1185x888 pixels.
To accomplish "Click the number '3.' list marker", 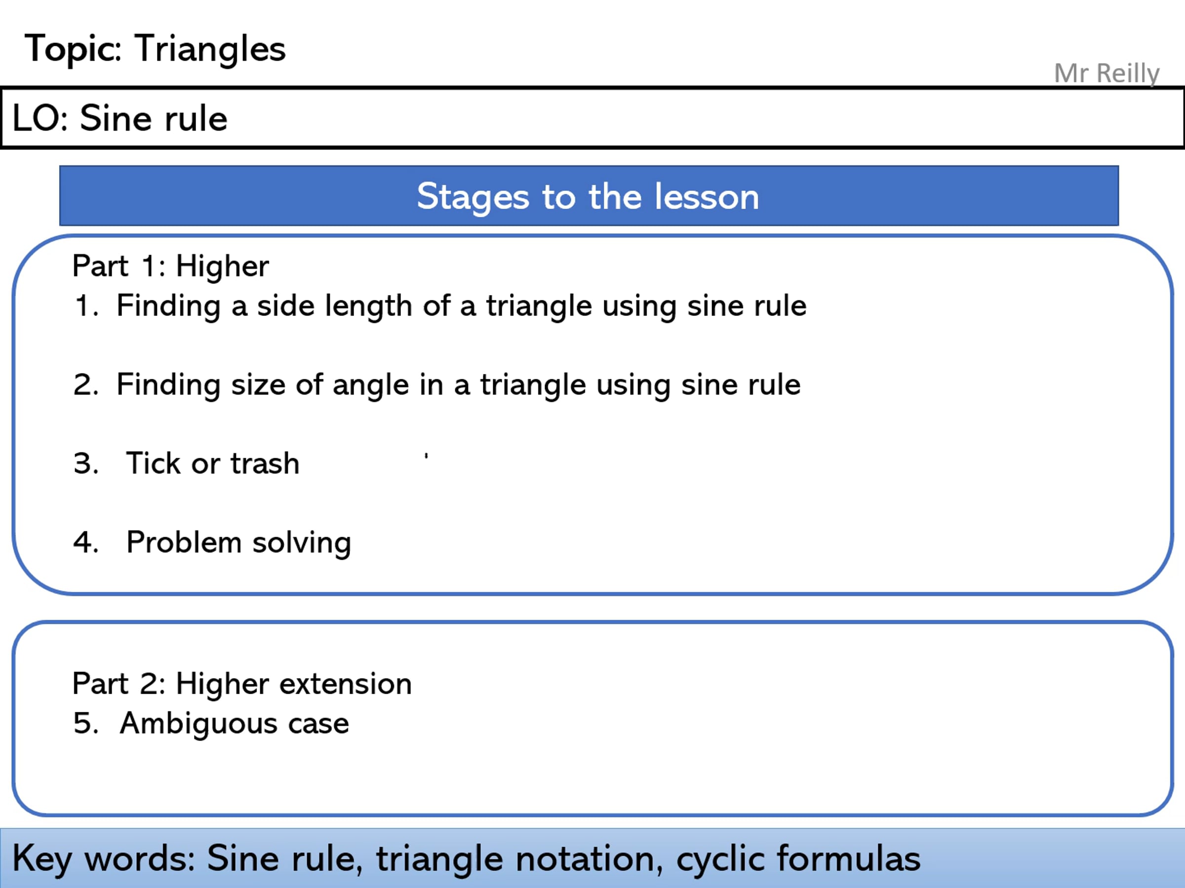I will click(86, 464).
